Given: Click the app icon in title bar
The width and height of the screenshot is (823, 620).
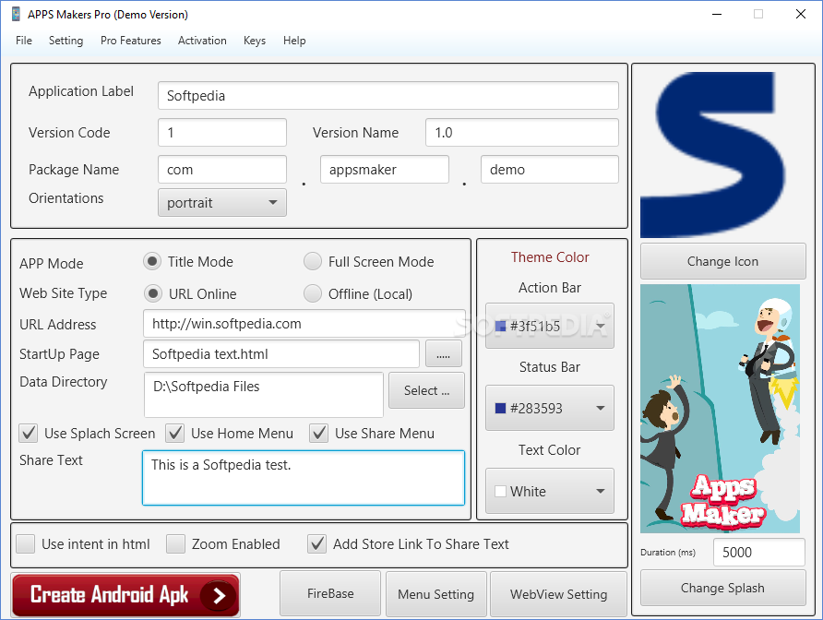Looking at the screenshot, I should (x=16, y=14).
